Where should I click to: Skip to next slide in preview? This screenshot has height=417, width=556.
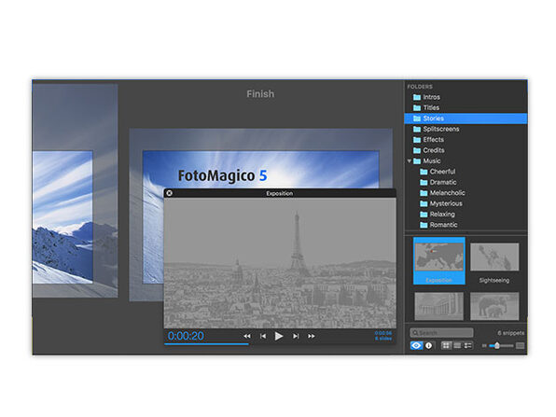296,336
